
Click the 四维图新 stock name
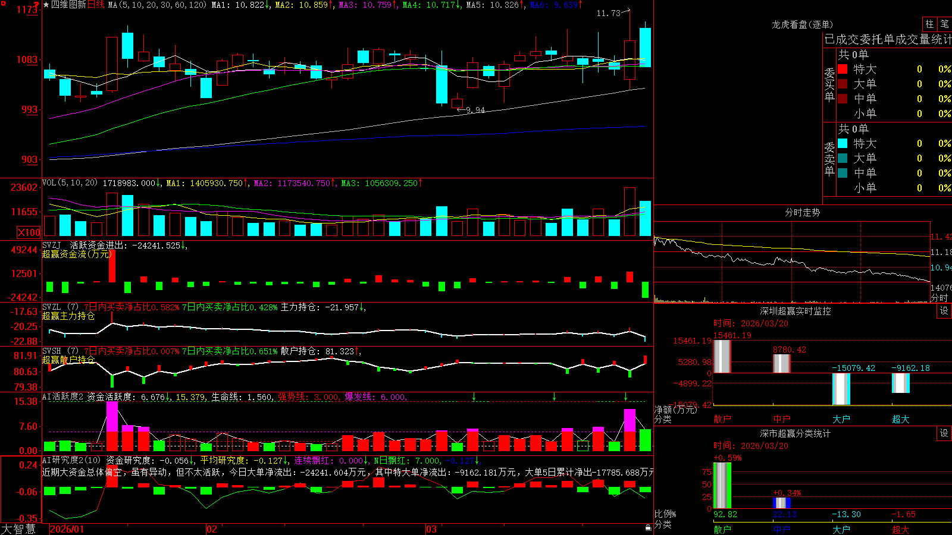click(x=69, y=5)
